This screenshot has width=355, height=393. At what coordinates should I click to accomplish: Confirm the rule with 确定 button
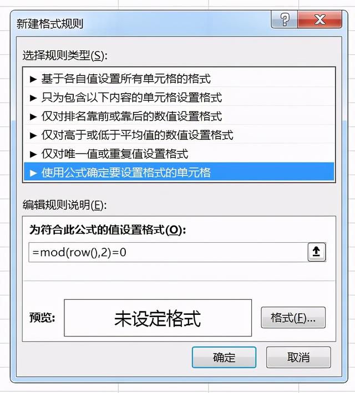point(224,358)
